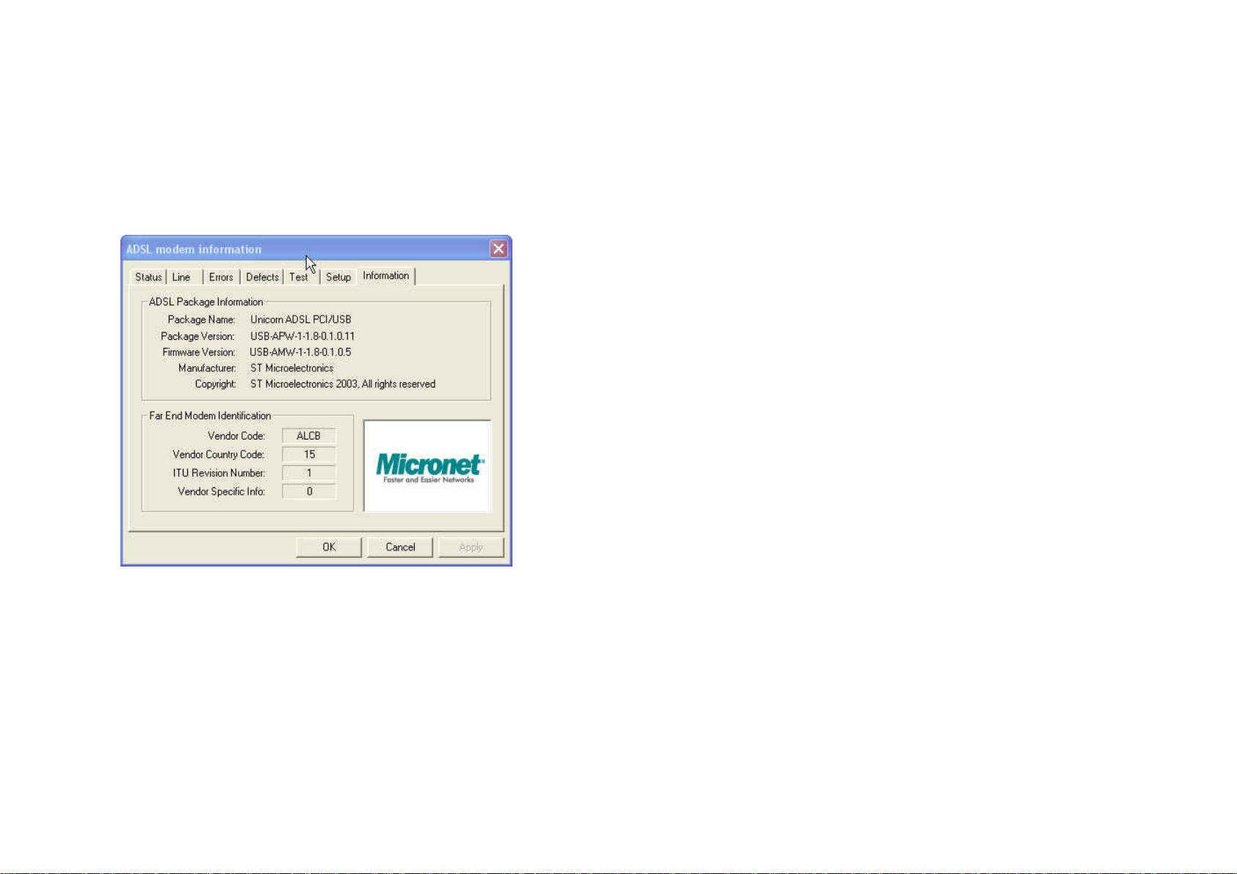Open the Test tab
The height and width of the screenshot is (874, 1237).
(300, 277)
